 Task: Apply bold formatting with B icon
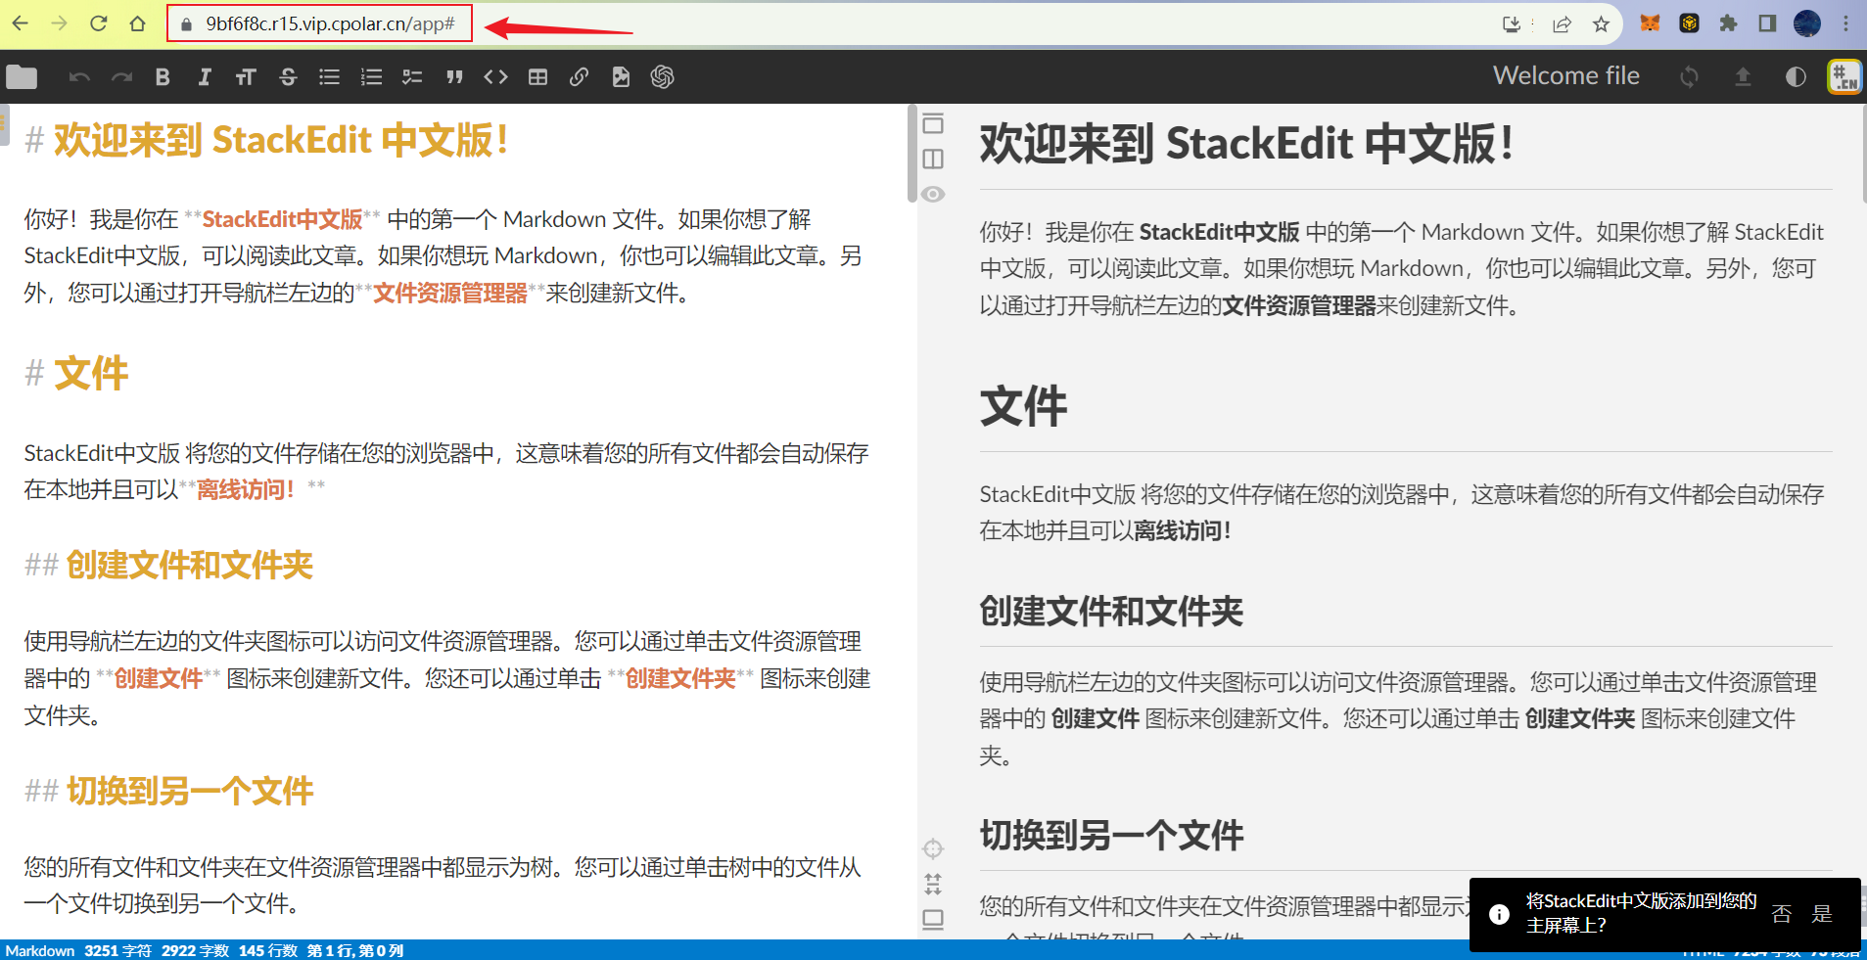point(163,77)
